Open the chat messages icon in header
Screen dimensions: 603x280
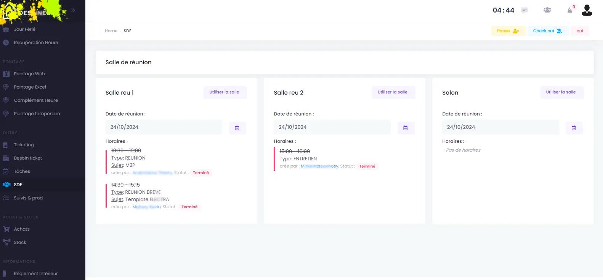[x=524, y=10]
